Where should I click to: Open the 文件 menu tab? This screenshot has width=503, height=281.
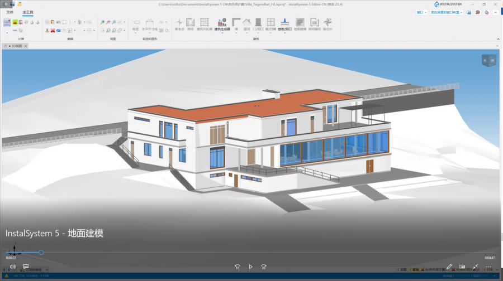[x=10, y=12]
